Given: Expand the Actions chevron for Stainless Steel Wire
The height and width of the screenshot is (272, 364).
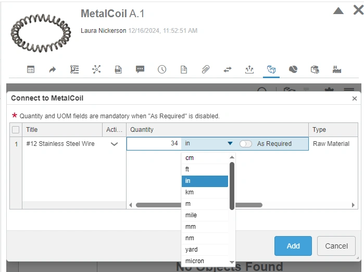Looking at the screenshot, I should click(x=115, y=144).
